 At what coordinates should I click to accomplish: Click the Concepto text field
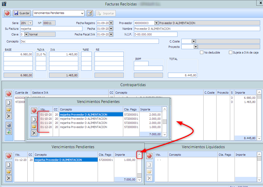tap(89, 41)
